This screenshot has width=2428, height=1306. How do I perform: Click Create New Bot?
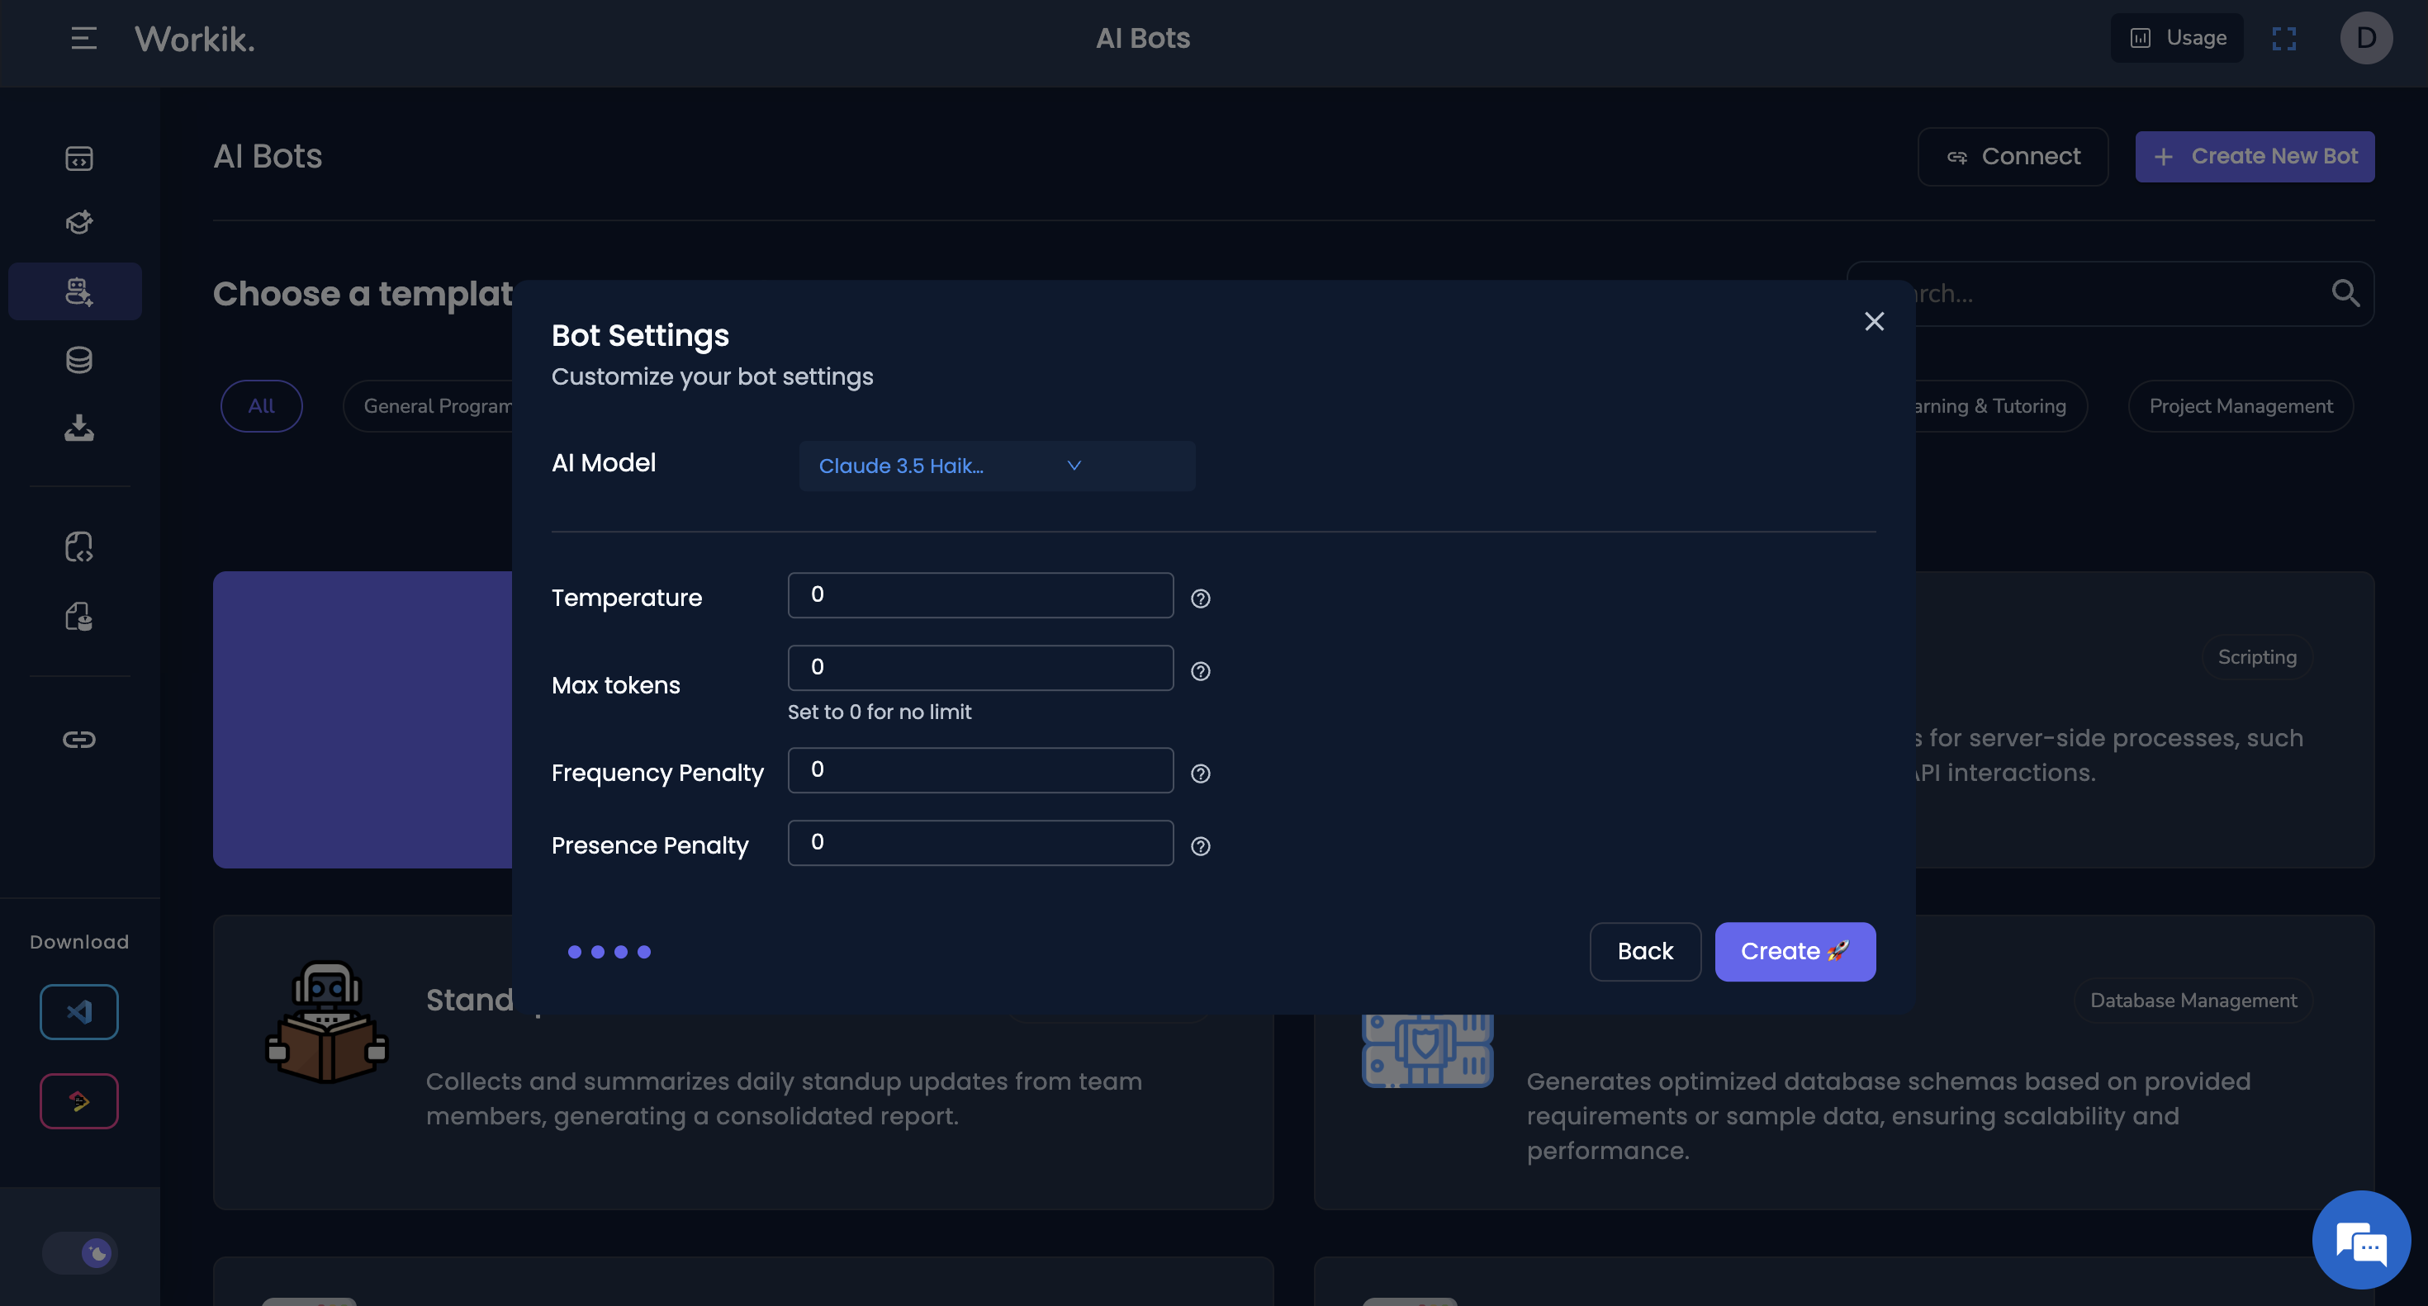[2255, 156]
